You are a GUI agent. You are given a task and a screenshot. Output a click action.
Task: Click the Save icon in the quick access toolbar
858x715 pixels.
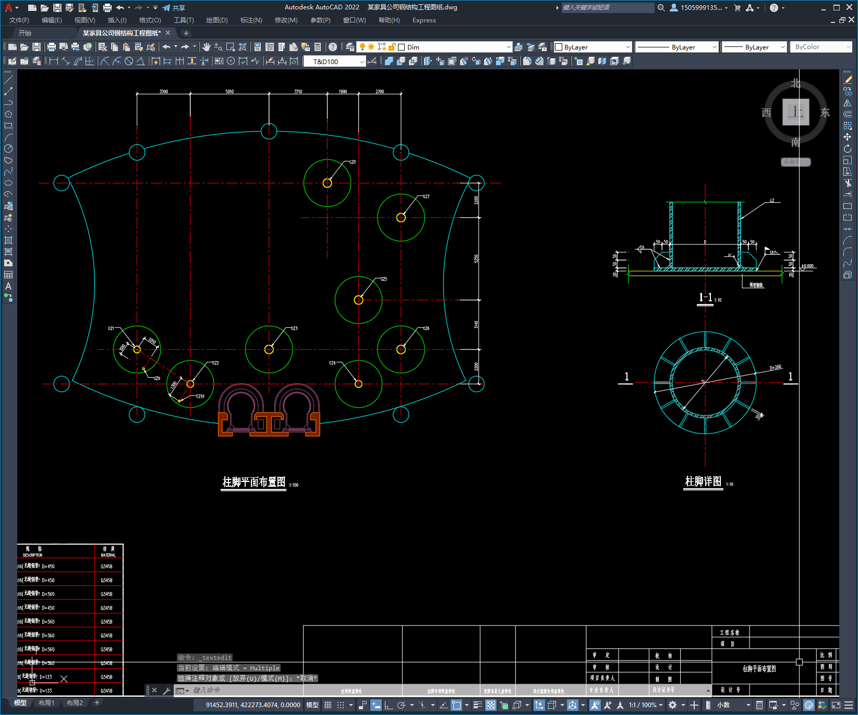pos(57,8)
